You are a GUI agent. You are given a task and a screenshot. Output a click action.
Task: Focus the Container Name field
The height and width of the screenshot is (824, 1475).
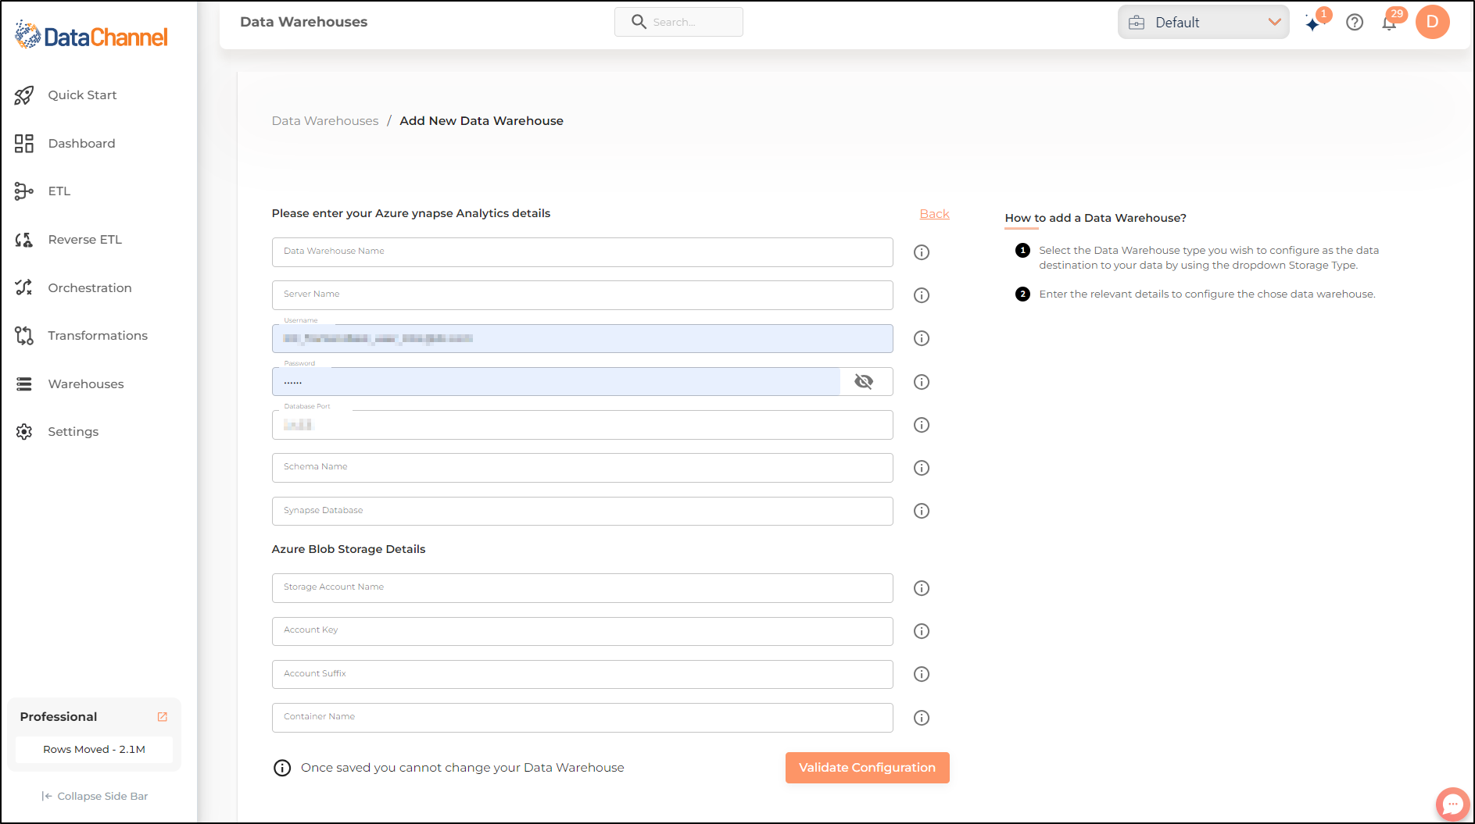point(582,718)
